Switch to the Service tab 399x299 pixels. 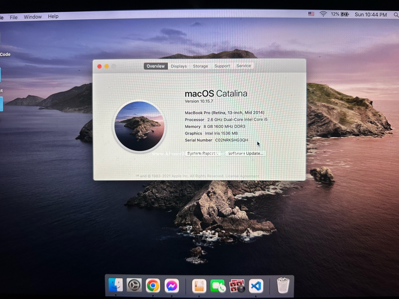click(244, 66)
